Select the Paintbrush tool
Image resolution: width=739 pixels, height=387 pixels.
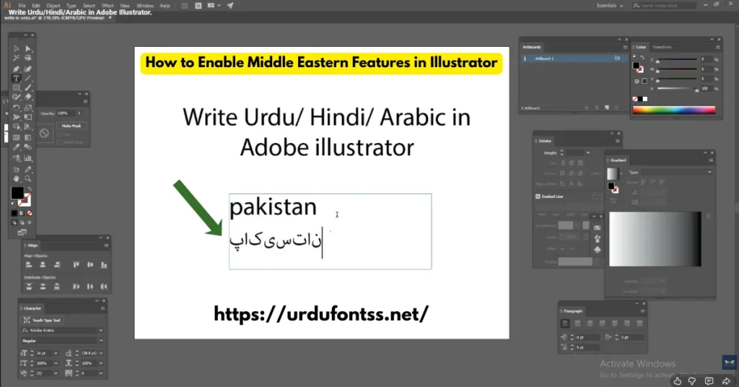pos(28,87)
